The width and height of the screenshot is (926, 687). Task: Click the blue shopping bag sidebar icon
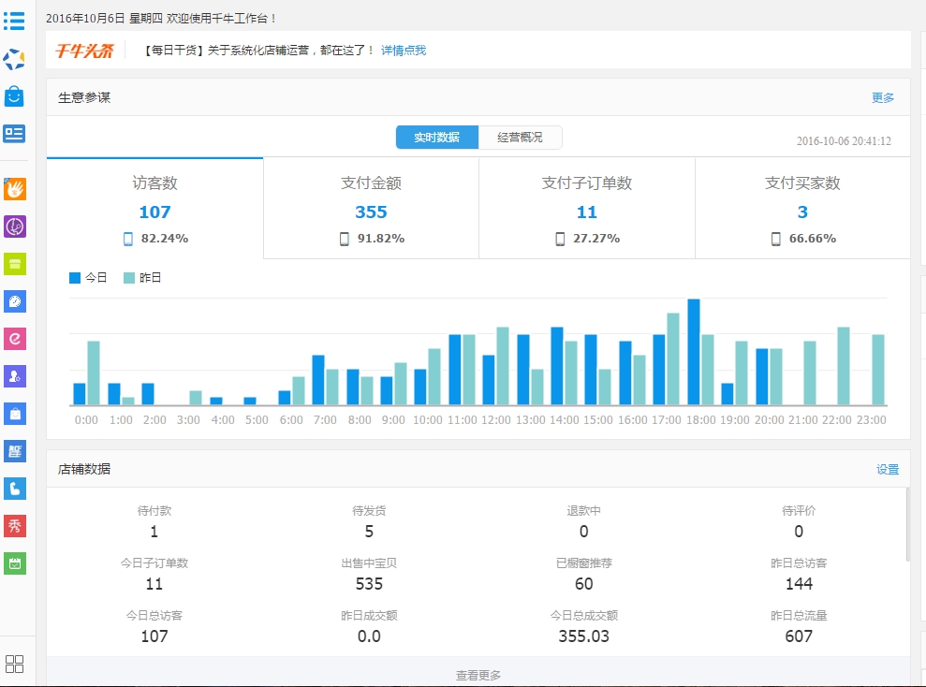[x=14, y=96]
